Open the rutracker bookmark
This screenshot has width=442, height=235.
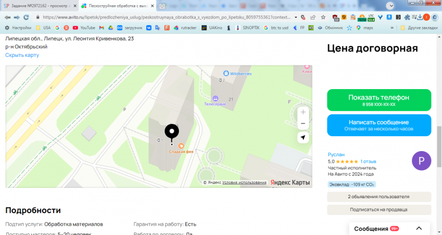(185, 28)
